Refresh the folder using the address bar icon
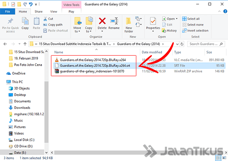228x161 pixels. 182,44
